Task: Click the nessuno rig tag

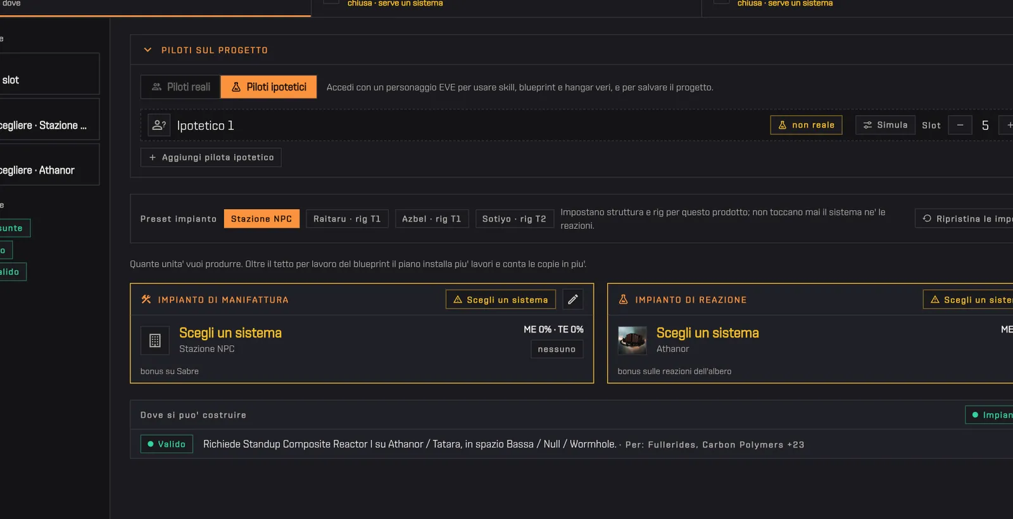Action: coord(557,349)
